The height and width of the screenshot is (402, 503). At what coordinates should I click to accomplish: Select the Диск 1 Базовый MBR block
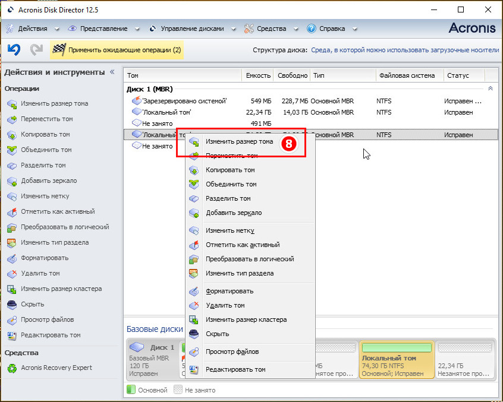(x=153, y=360)
